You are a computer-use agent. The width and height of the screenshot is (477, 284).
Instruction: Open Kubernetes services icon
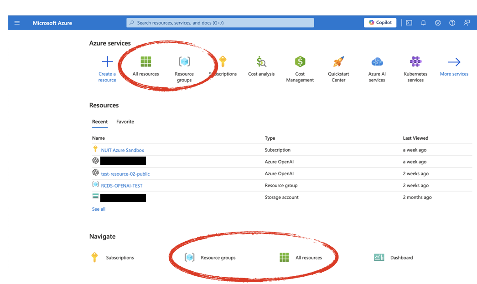(x=415, y=62)
